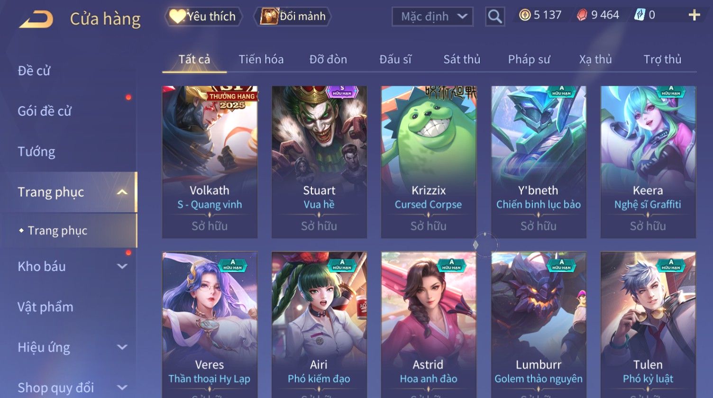Open Gói đề cử in sidebar
The width and height of the screenshot is (713, 398).
coord(45,111)
